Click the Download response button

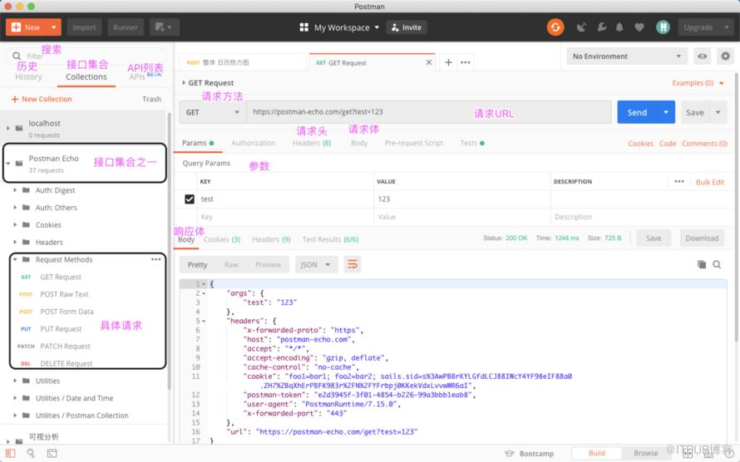click(x=702, y=238)
